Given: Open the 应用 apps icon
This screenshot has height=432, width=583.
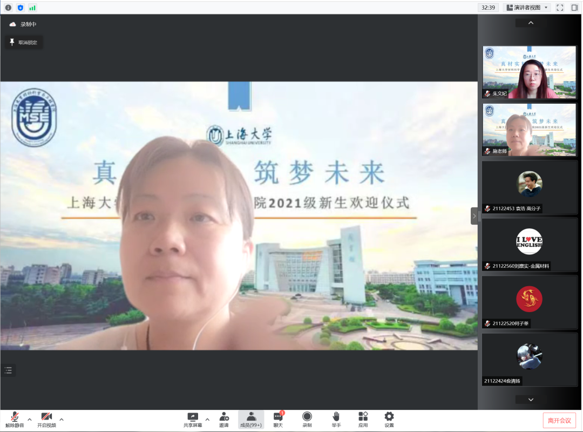Looking at the screenshot, I should click(x=363, y=420).
